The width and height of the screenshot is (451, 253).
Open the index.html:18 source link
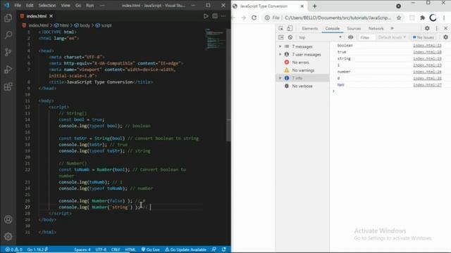[427, 52]
